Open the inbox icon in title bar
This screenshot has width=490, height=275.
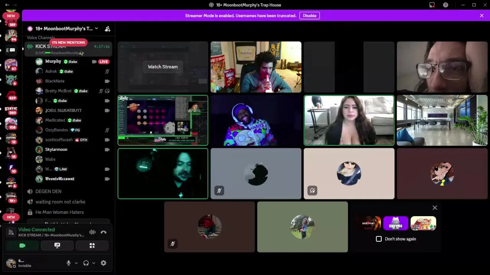432,5
